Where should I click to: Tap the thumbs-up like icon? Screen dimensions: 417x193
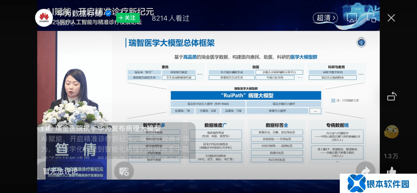pyautogui.click(x=391, y=170)
